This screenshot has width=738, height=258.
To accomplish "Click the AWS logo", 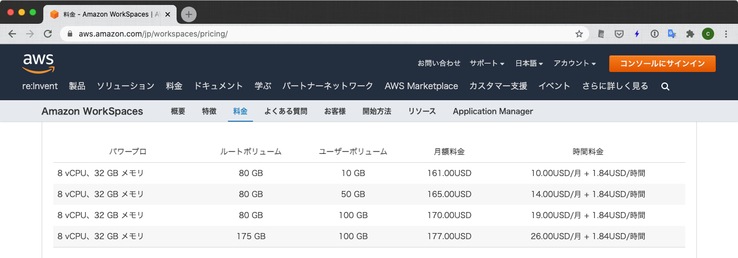I will tap(38, 63).
